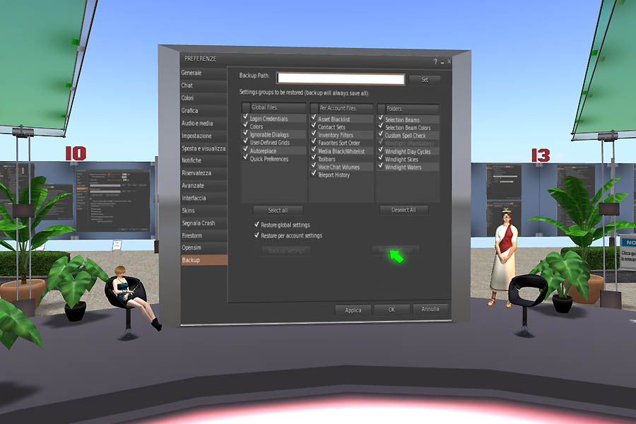Open the help question mark in Preferenze
636x424 pixels.
[x=435, y=61]
